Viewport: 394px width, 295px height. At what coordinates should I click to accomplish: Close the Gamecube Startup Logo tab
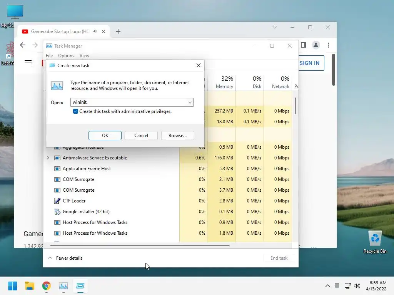[x=104, y=31]
